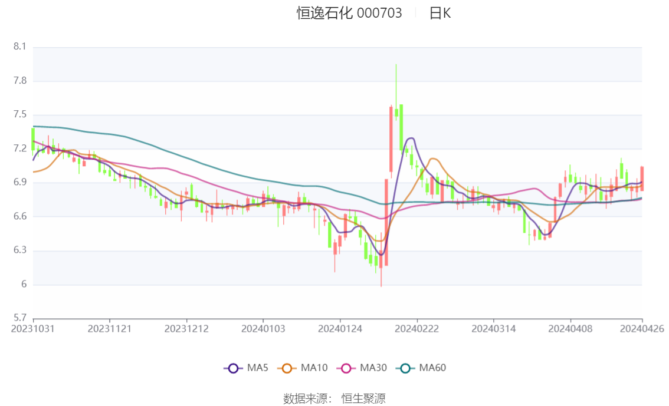Toggle the MA5 legend series
The height and width of the screenshot is (406, 669).
coord(246,368)
